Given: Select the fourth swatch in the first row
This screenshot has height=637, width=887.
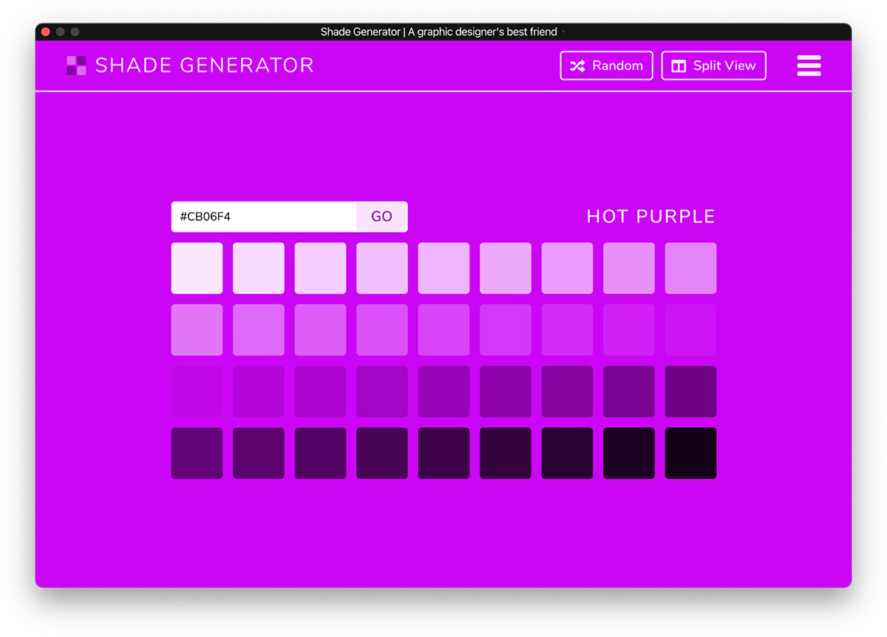Looking at the screenshot, I should point(382,268).
